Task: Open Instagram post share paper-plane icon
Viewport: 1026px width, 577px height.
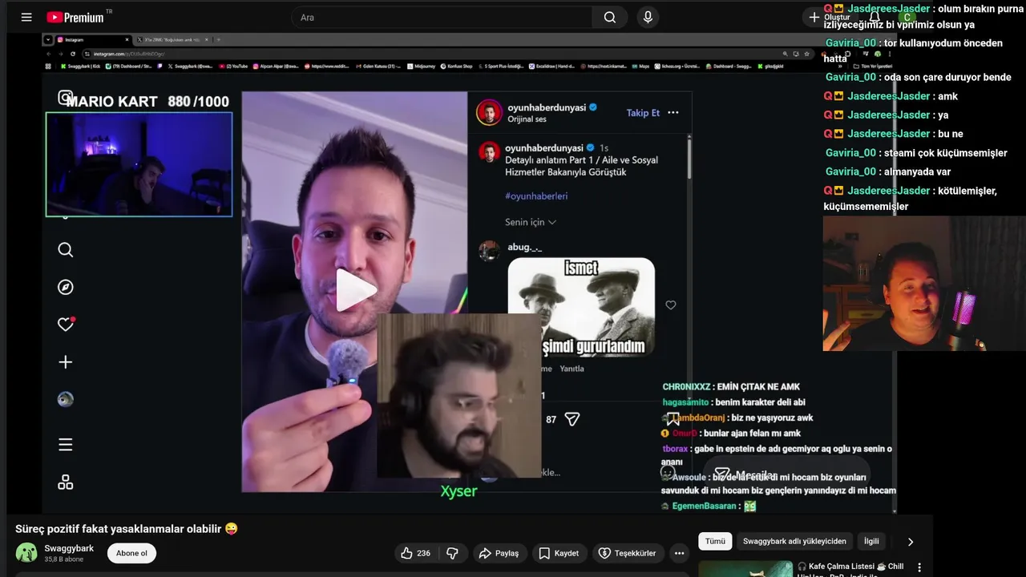Action: [x=572, y=419]
